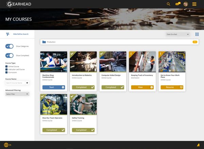Click the Machine Shop Fundamentals title

[48, 76]
